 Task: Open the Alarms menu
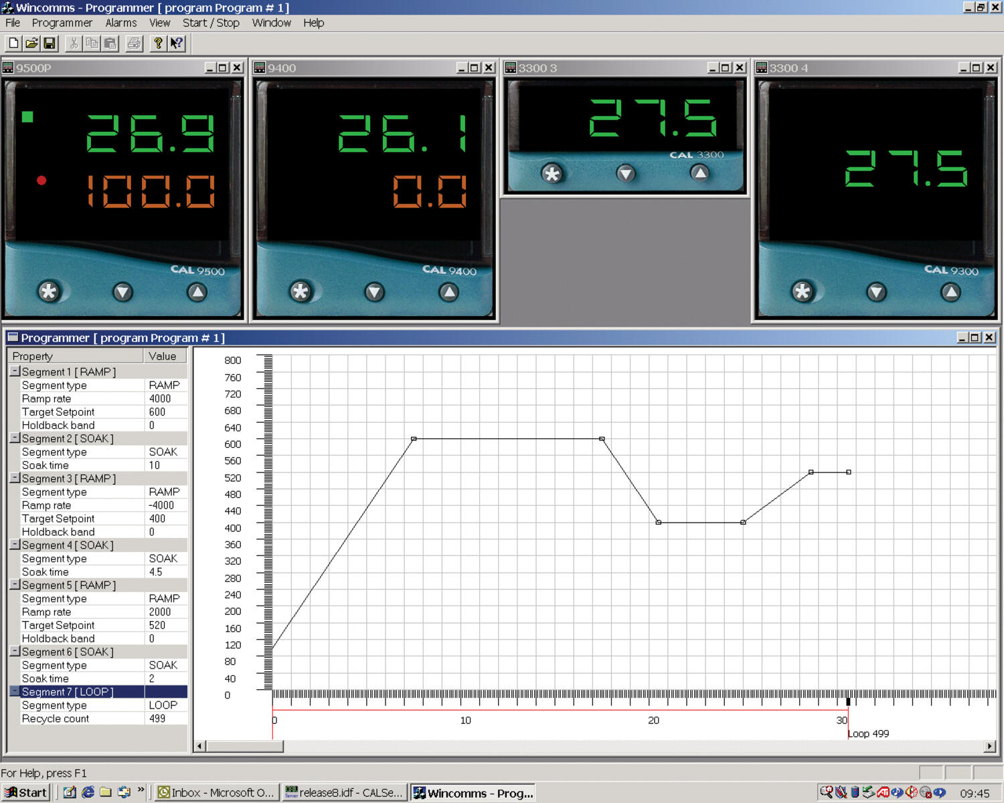(x=120, y=22)
